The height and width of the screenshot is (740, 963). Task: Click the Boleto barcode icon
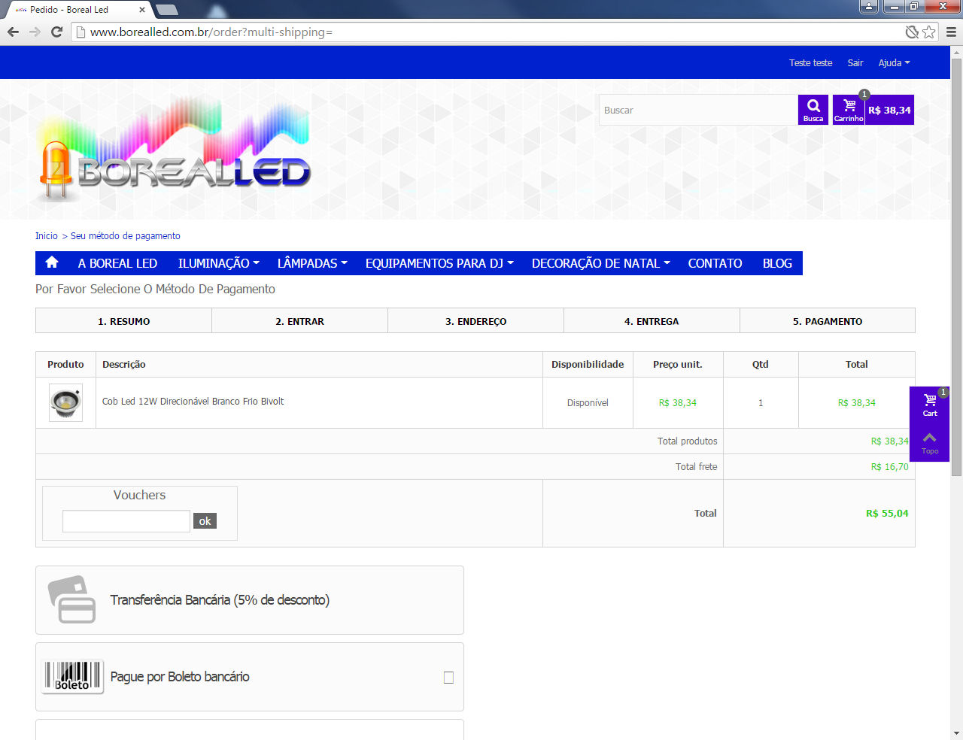pos(72,676)
